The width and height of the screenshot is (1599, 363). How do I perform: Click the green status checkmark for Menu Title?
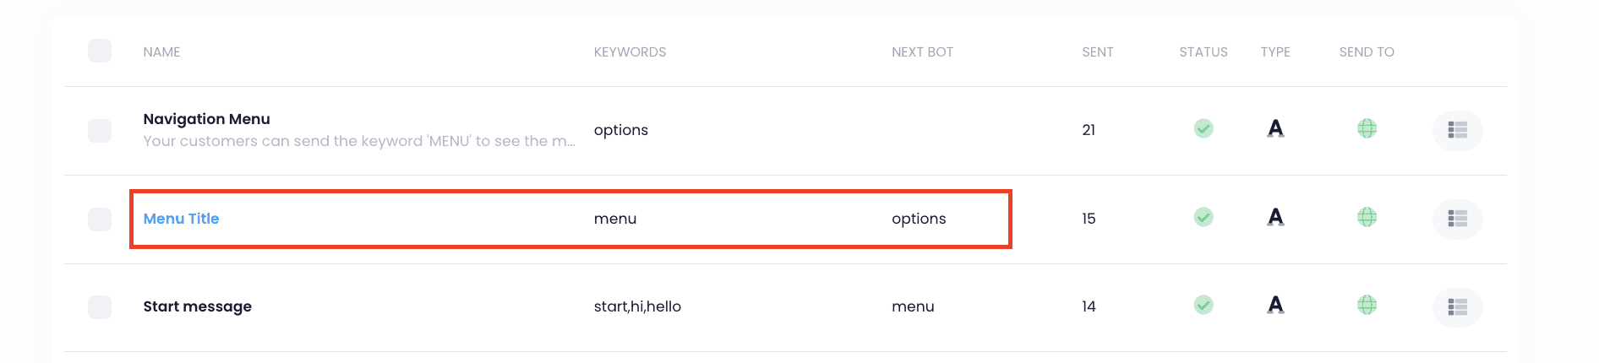pos(1203,217)
